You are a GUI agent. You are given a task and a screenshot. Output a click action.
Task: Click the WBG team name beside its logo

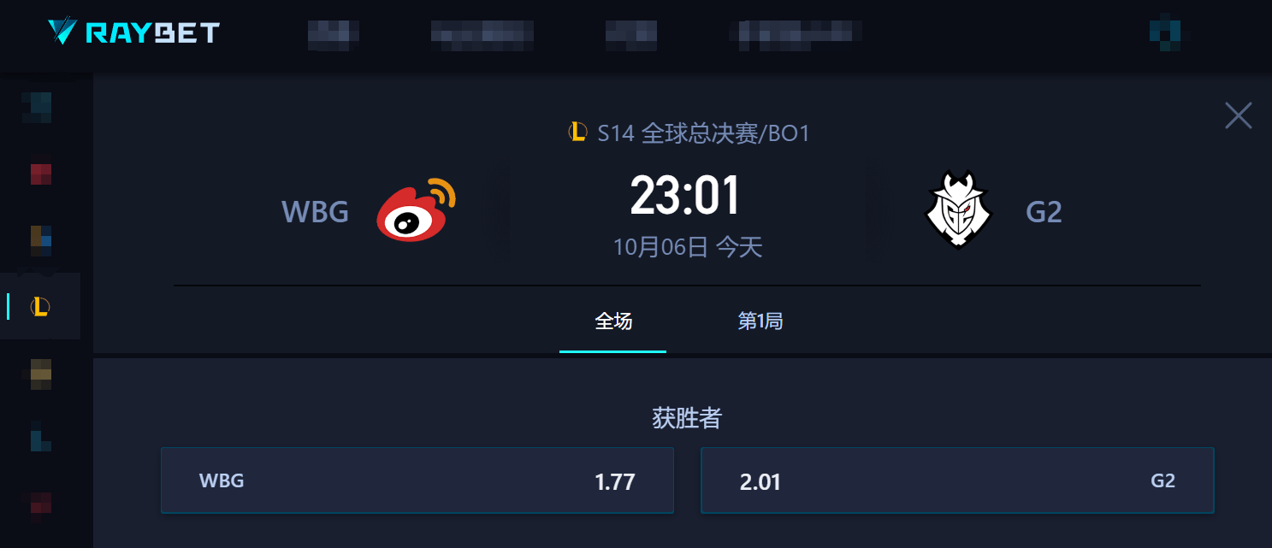pos(316,212)
